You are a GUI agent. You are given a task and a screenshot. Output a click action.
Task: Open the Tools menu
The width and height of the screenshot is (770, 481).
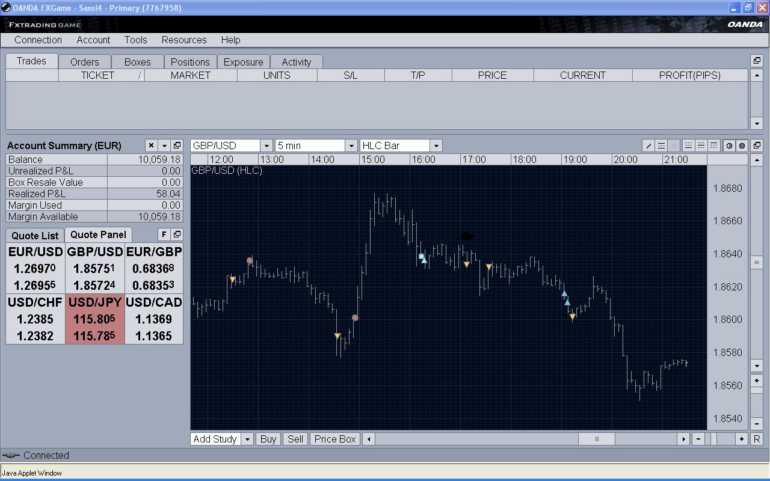pos(135,40)
